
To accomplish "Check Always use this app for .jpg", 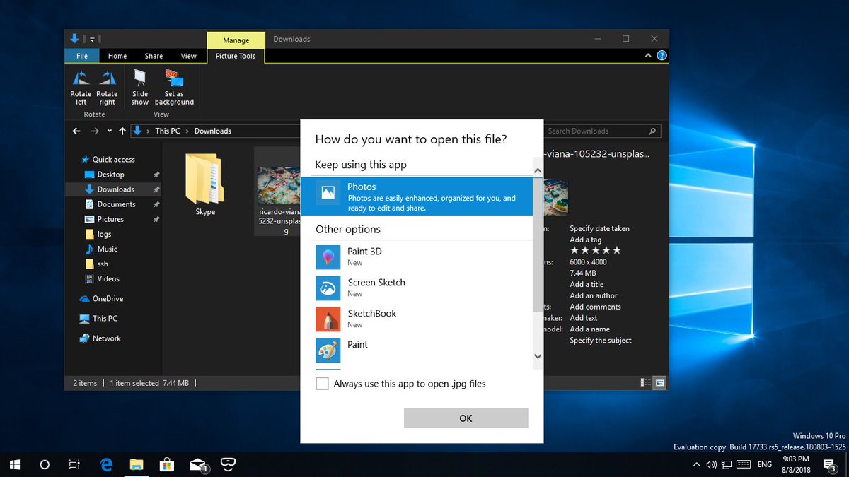I will [322, 384].
